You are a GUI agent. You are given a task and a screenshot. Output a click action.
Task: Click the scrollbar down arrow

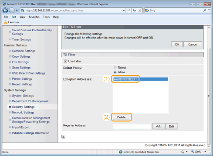click(209, 146)
